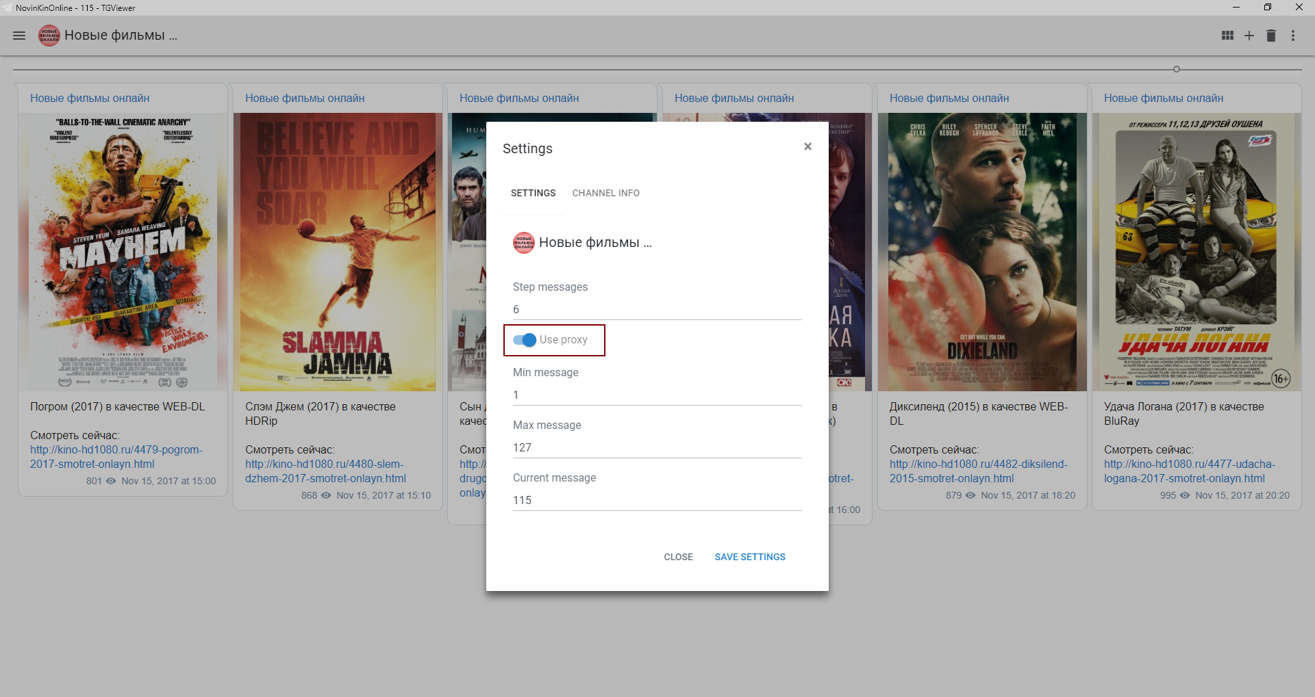Click the Min message input field
The image size is (1315, 697).
pyautogui.click(x=657, y=395)
